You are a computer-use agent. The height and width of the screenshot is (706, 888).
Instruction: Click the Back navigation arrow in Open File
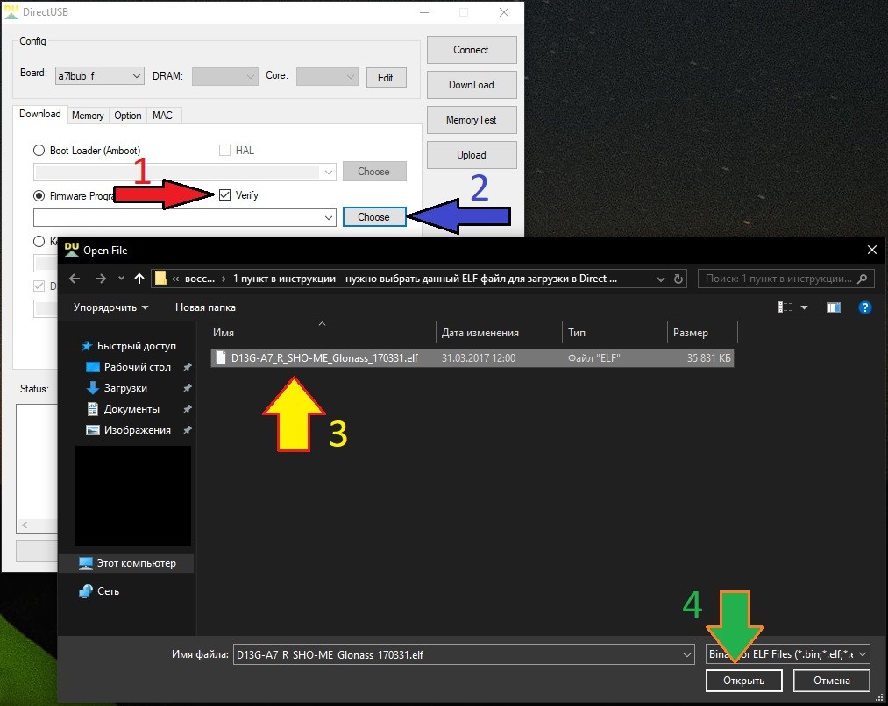75,279
